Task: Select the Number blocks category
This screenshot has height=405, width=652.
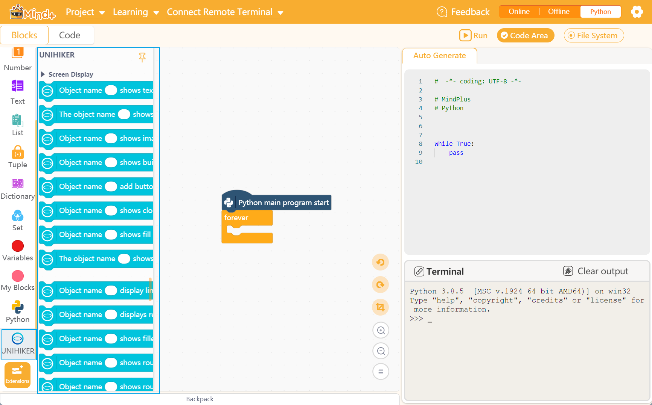Action: click(x=17, y=58)
